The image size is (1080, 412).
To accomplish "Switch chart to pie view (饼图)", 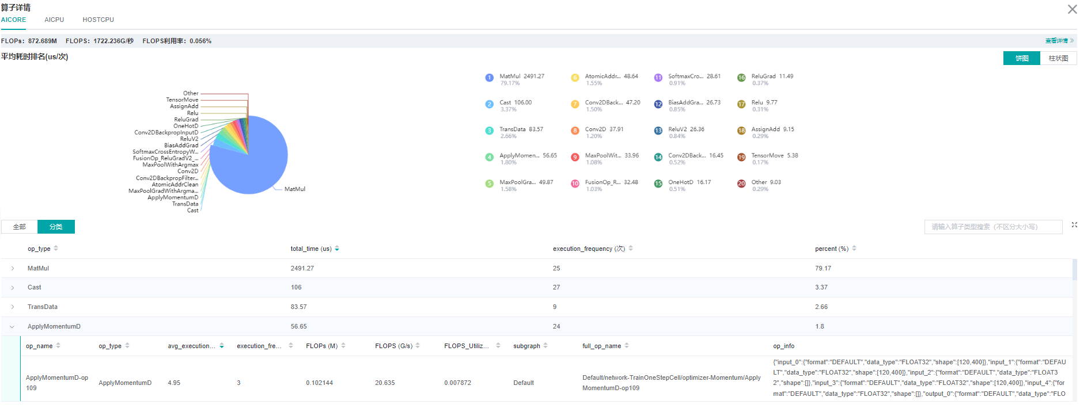I will (1021, 58).
